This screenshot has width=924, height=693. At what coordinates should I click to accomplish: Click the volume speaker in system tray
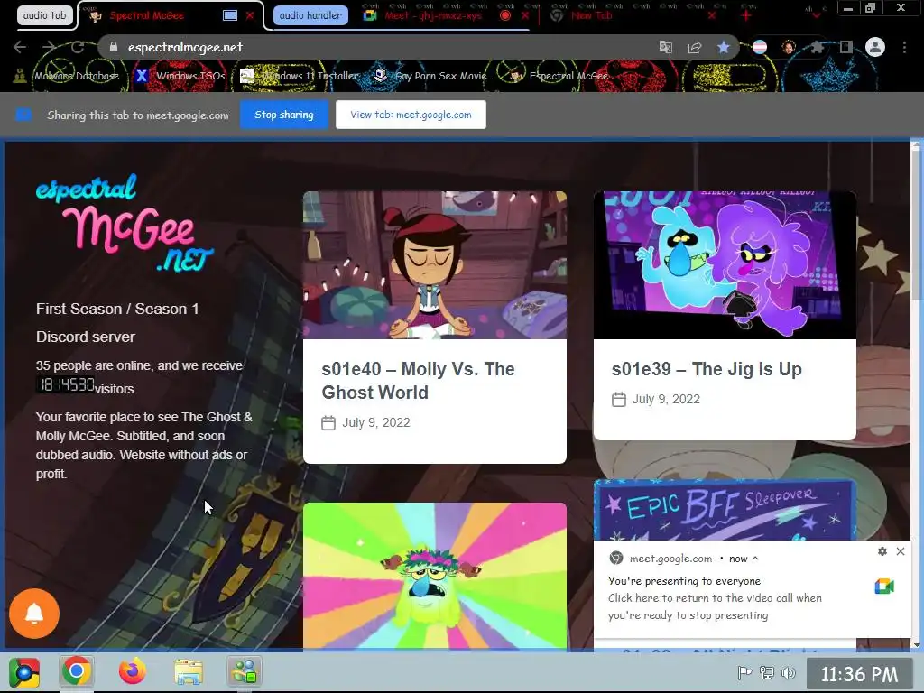[x=788, y=673]
